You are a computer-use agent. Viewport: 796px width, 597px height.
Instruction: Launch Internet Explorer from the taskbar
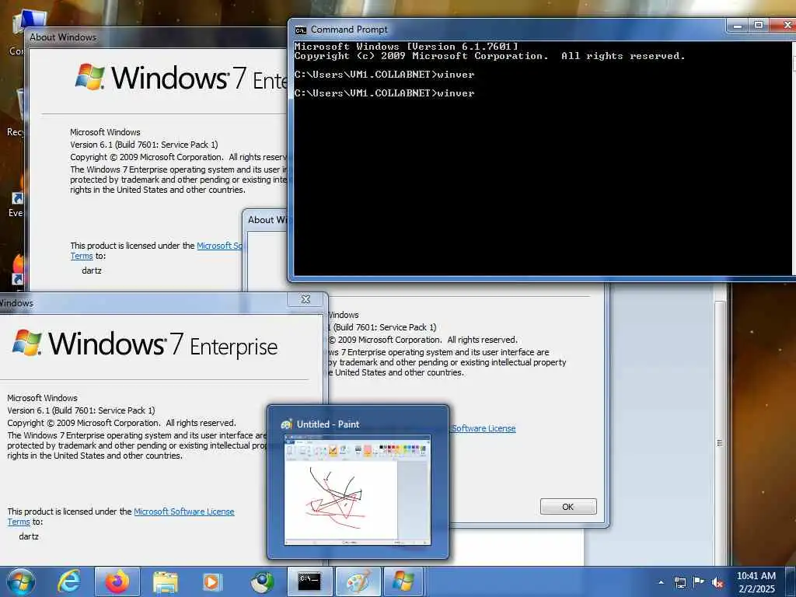(x=69, y=581)
